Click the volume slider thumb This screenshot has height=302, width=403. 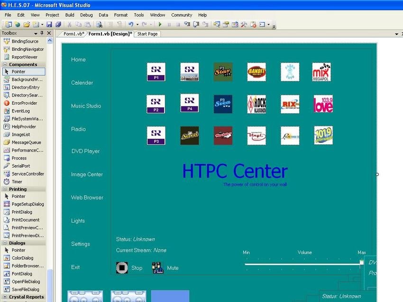pyautogui.click(x=362, y=263)
